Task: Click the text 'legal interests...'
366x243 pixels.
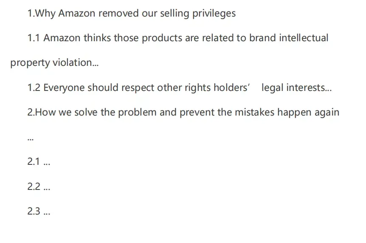Action: 296,88
